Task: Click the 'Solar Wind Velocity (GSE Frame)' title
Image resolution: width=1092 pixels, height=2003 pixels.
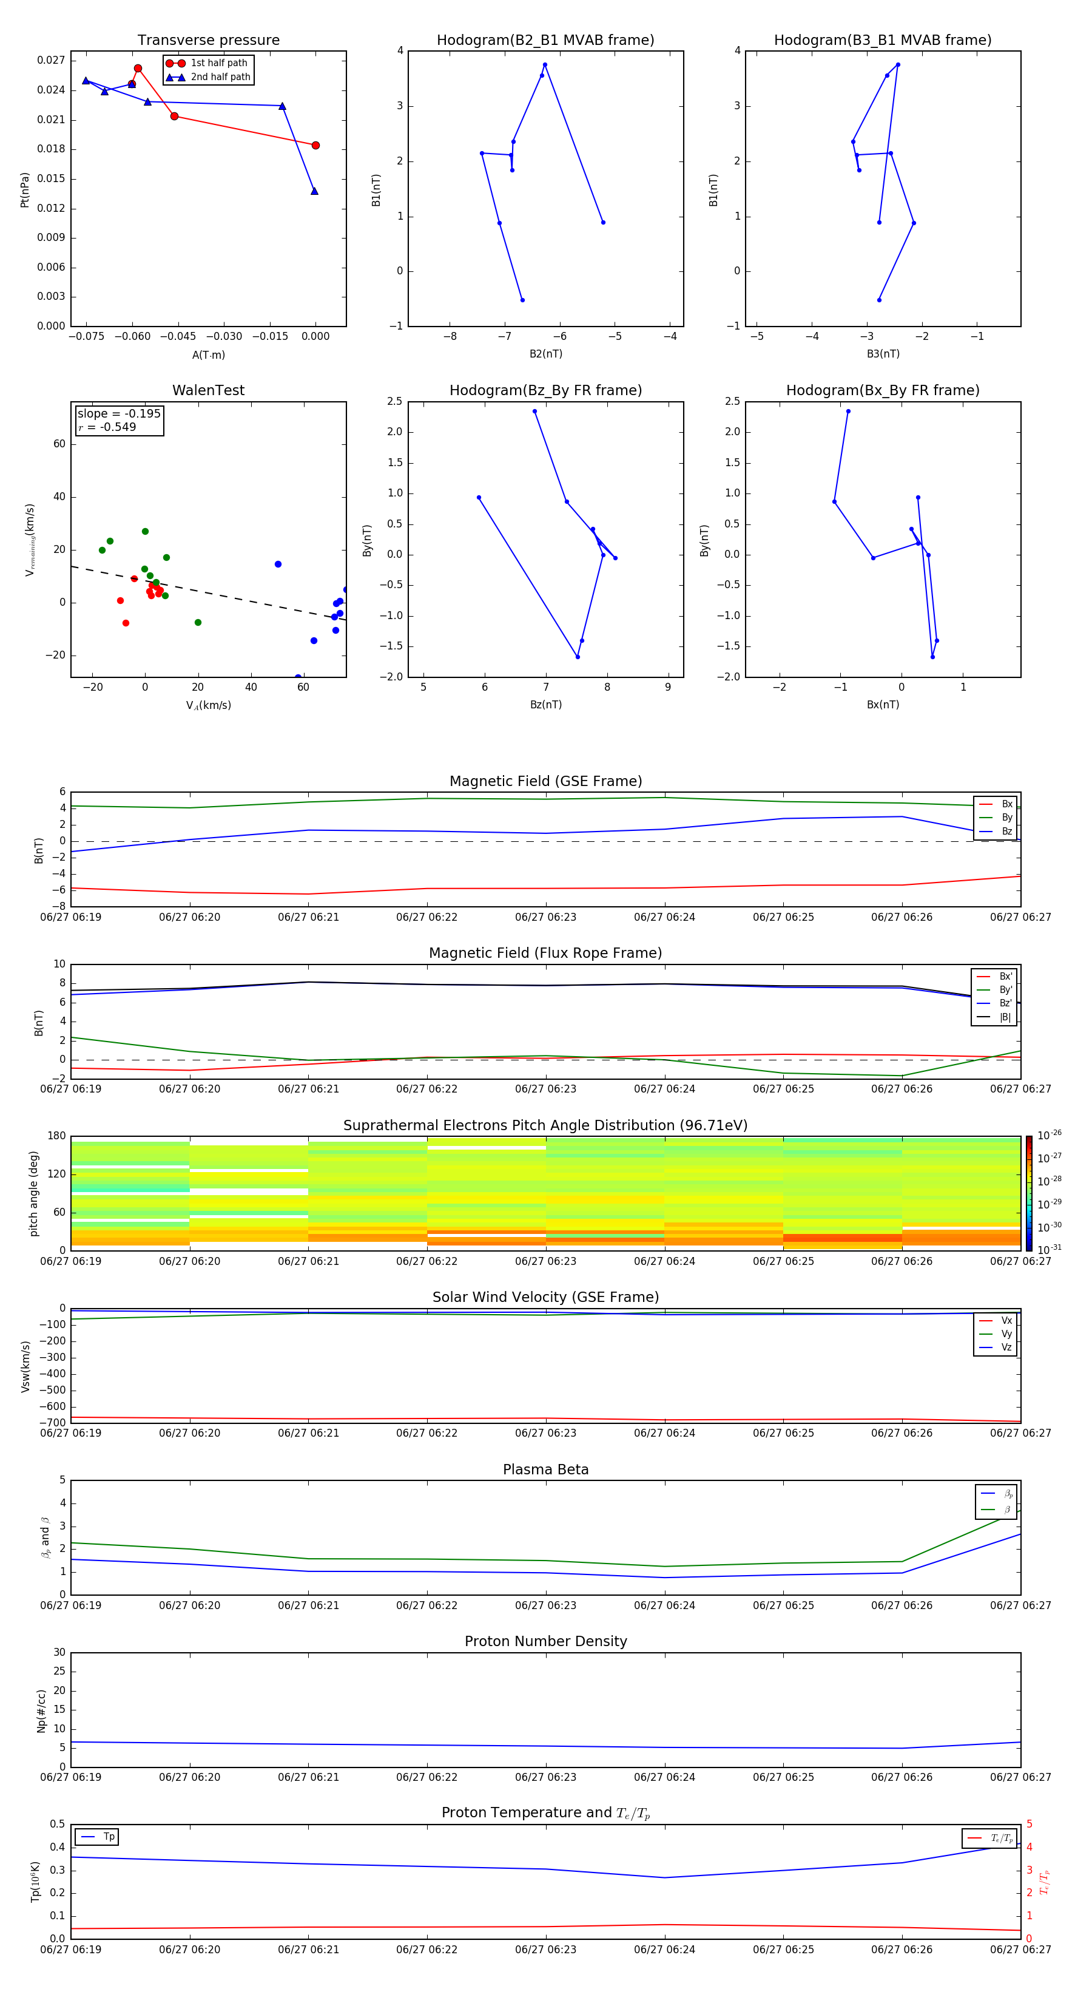Action: pyautogui.click(x=545, y=1297)
